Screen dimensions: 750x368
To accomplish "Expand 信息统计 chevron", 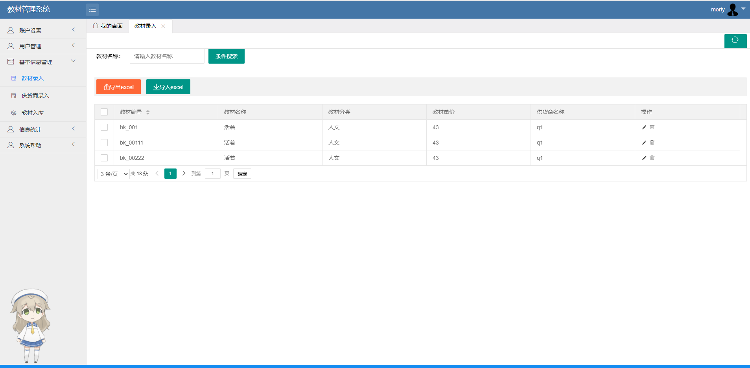I will [73, 129].
